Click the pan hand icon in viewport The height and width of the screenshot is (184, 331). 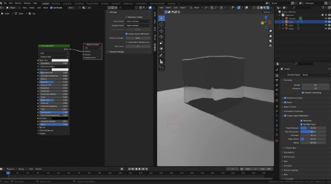tap(270, 36)
